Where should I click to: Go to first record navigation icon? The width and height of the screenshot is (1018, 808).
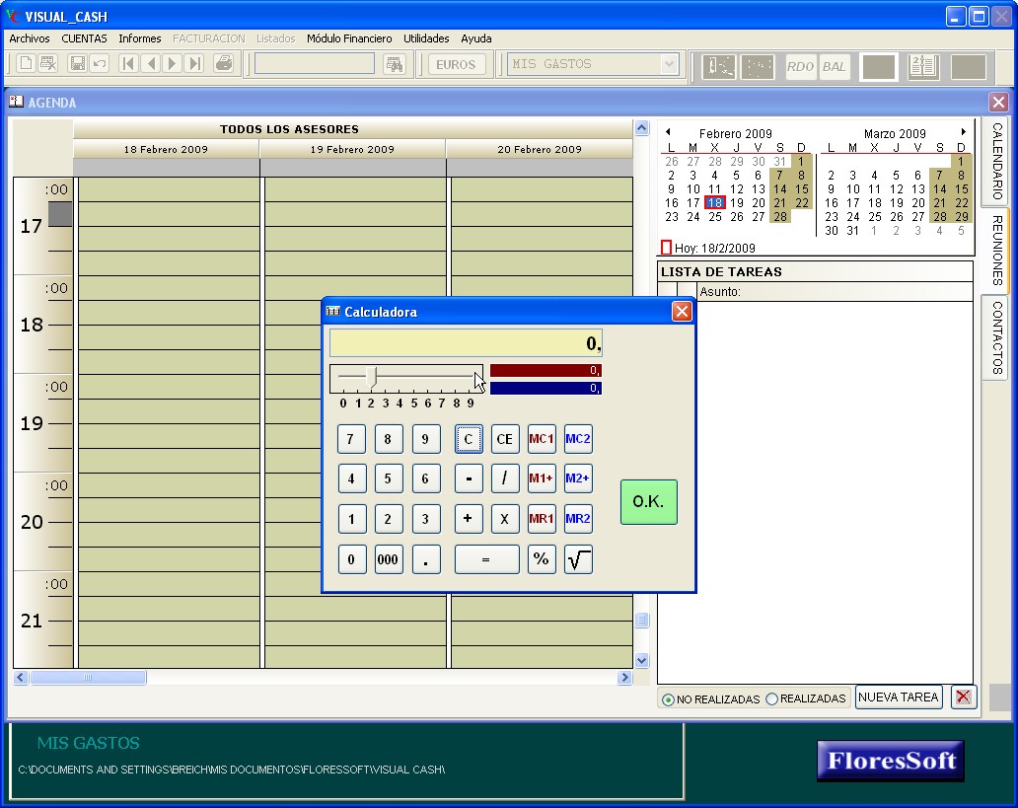[128, 64]
